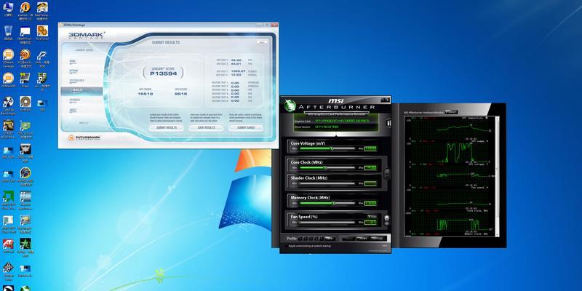Viewport: 582px width, 291px height.
Task: Launch the RealTemp desktop shortcut
Action: click(x=42, y=9)
